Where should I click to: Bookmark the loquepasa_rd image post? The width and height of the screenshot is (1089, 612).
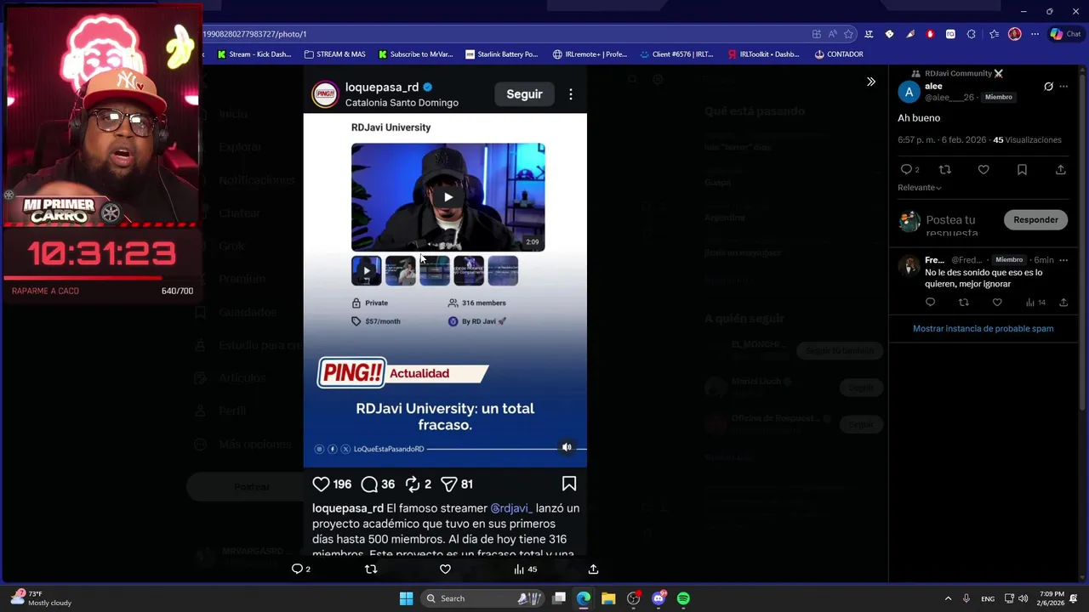[x=569, y=484]
